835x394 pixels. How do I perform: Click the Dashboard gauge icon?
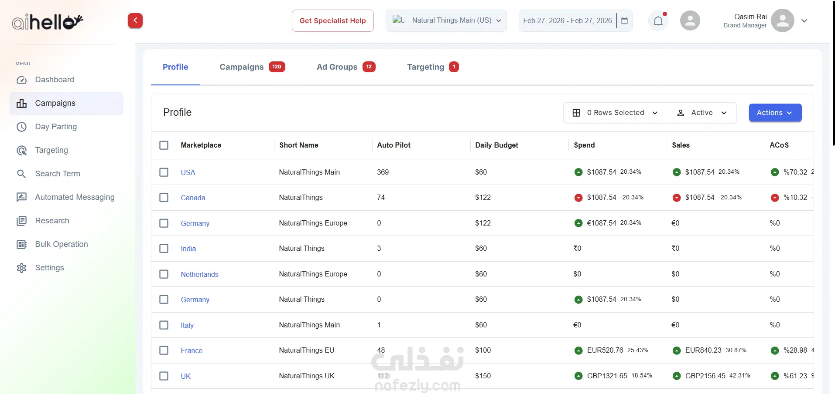click(21, 80)
